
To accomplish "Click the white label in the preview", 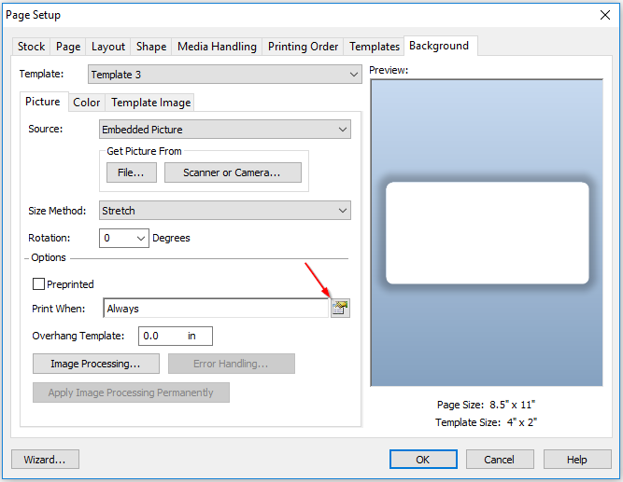I will pyautogui.click(x=487, y=233).
